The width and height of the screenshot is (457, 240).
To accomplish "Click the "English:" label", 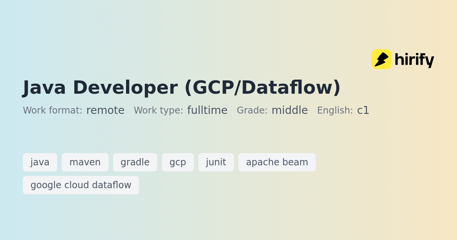I will point(335,110).
